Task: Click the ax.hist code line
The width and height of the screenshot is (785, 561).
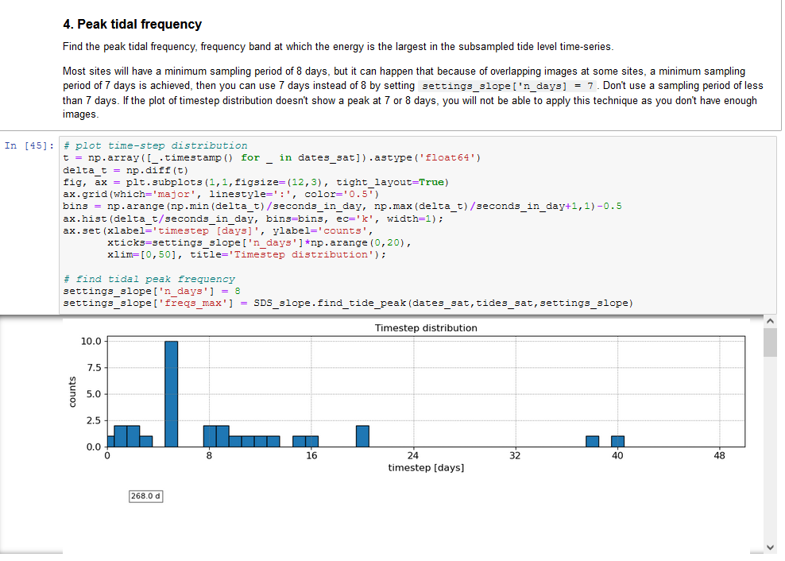Action: click(253, 219)
